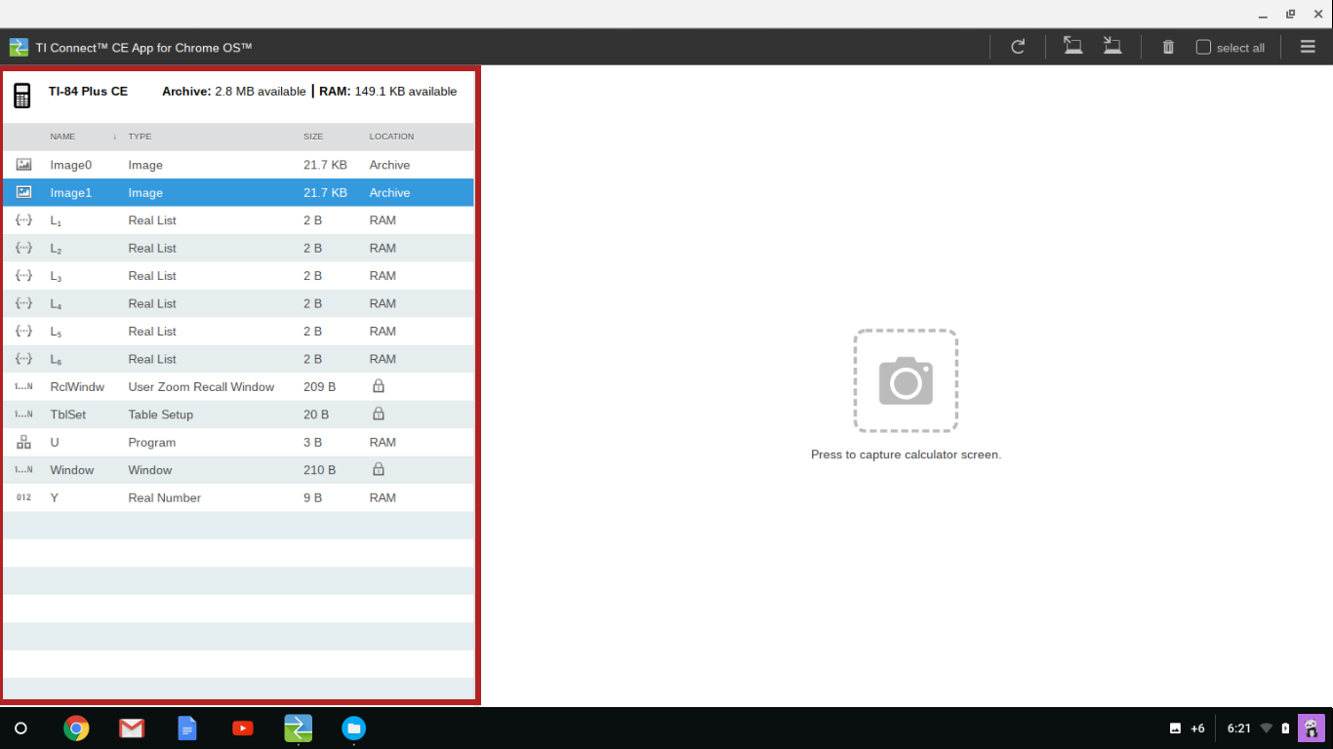Screen dimensions: 1333x749
Task: Click the send to computer icon
Action: point(1112,46)
